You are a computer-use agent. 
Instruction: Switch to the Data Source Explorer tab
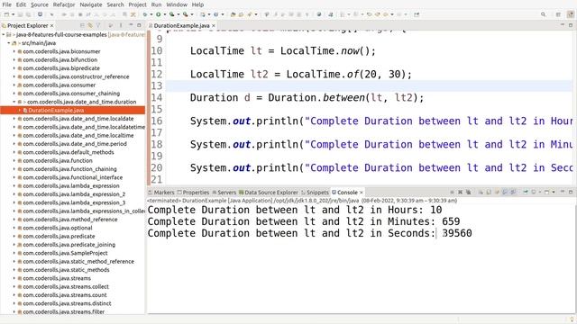click(269, 193)
